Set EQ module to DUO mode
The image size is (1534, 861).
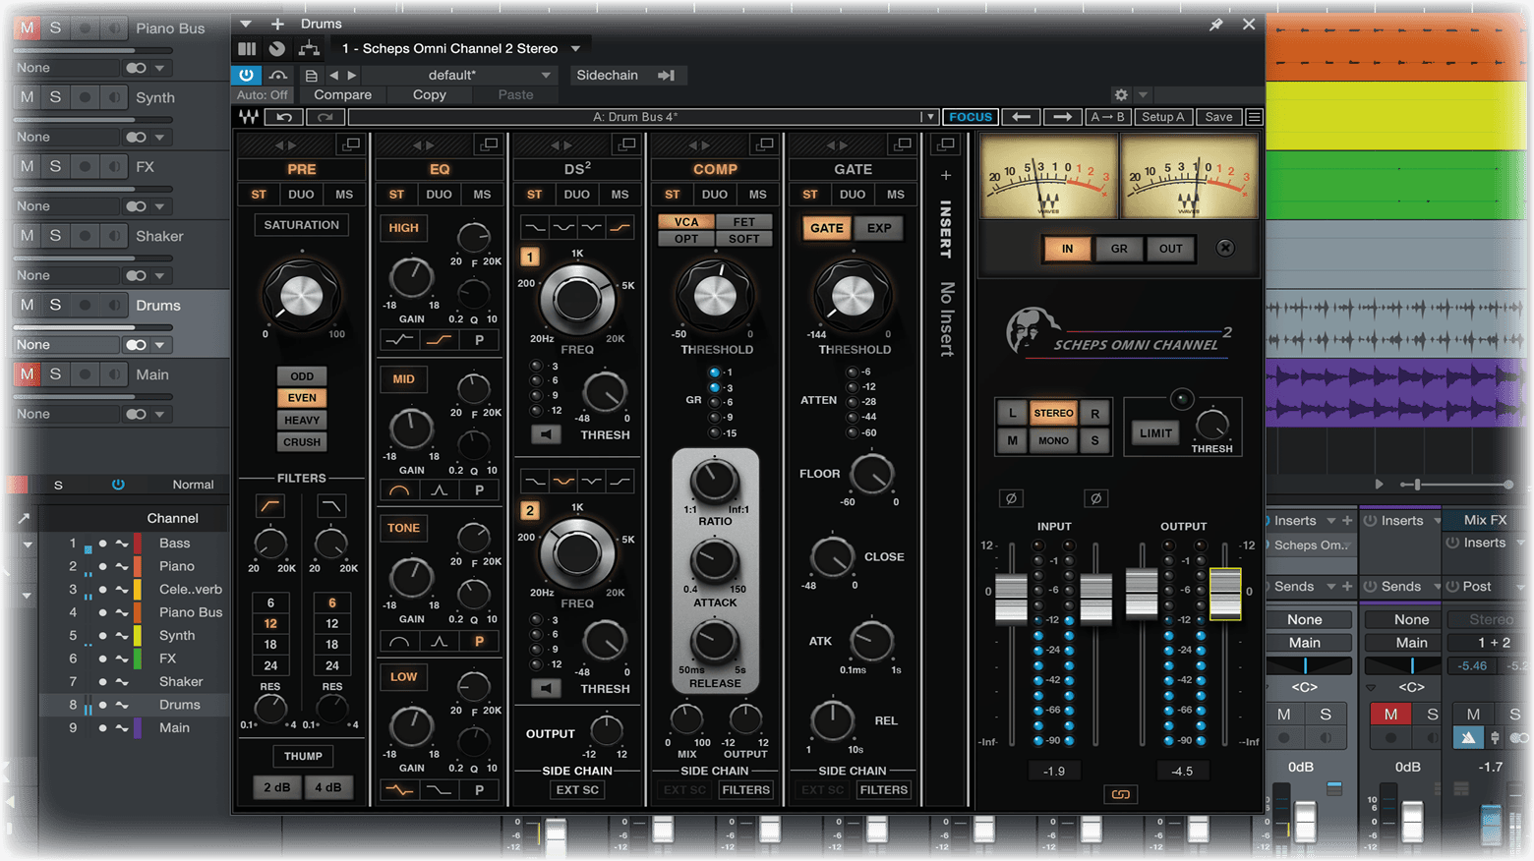click(x=439, y=194)
